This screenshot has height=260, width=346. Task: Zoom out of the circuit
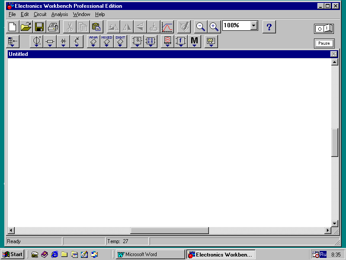(x=201, y=27)
